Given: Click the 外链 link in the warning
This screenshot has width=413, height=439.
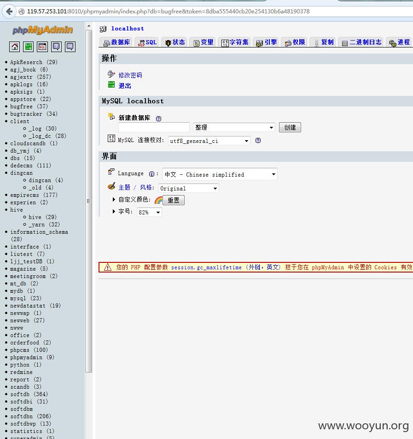Looking at the screenshot, I should pos(255,267).
